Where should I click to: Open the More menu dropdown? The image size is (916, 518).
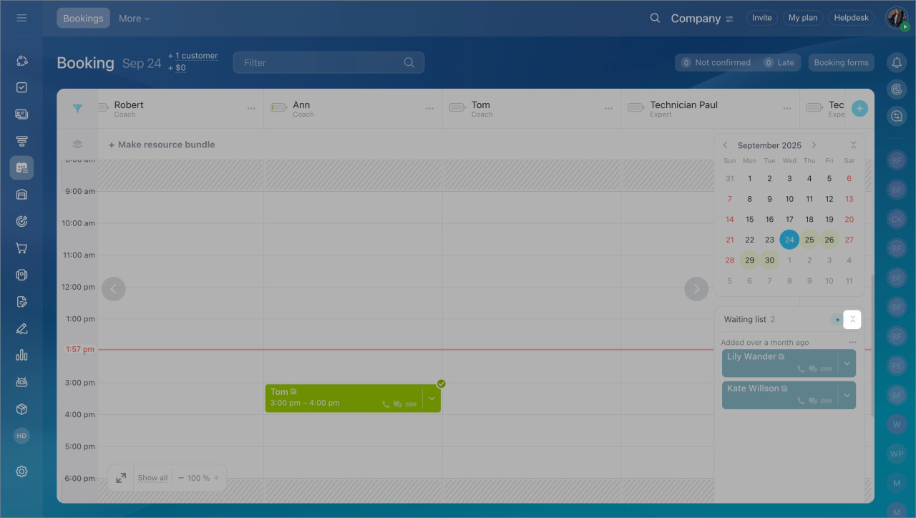coord(134,19)
